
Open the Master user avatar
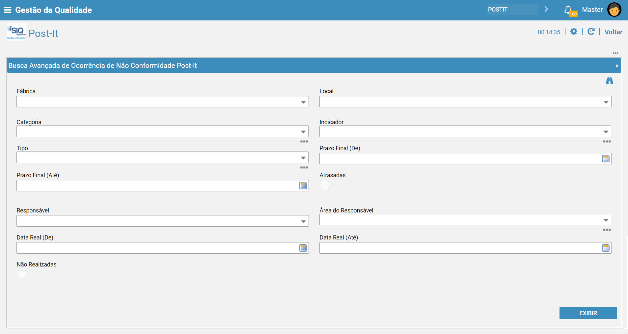click(614, 10)
